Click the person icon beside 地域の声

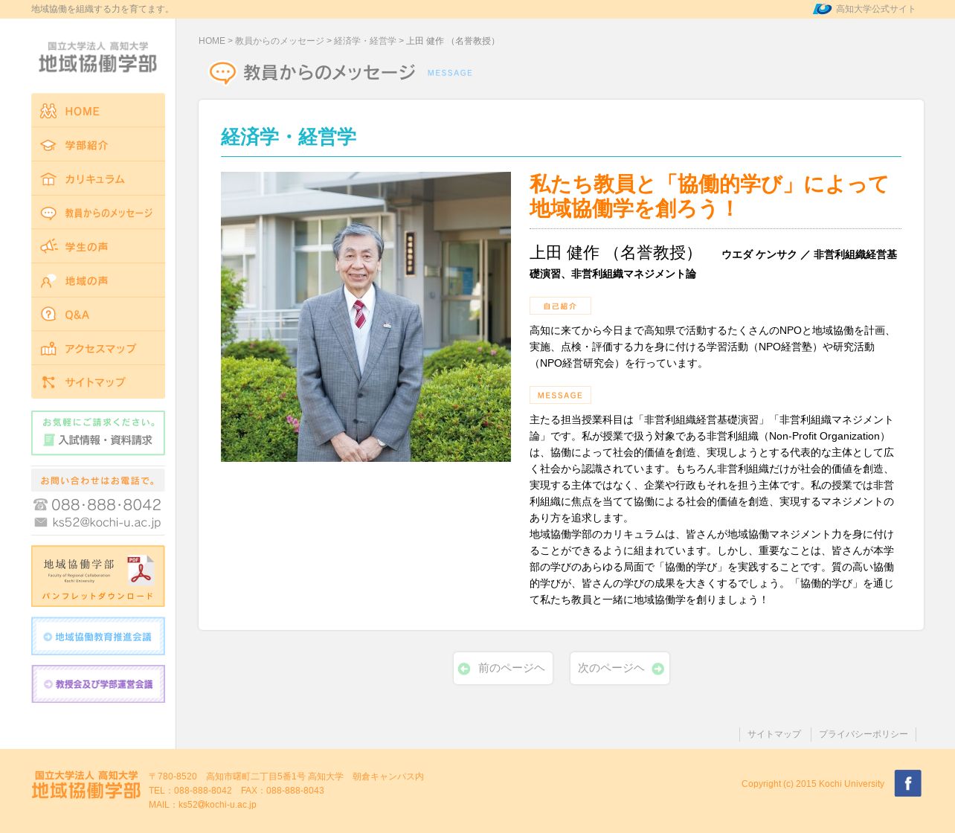click(48, 280)
